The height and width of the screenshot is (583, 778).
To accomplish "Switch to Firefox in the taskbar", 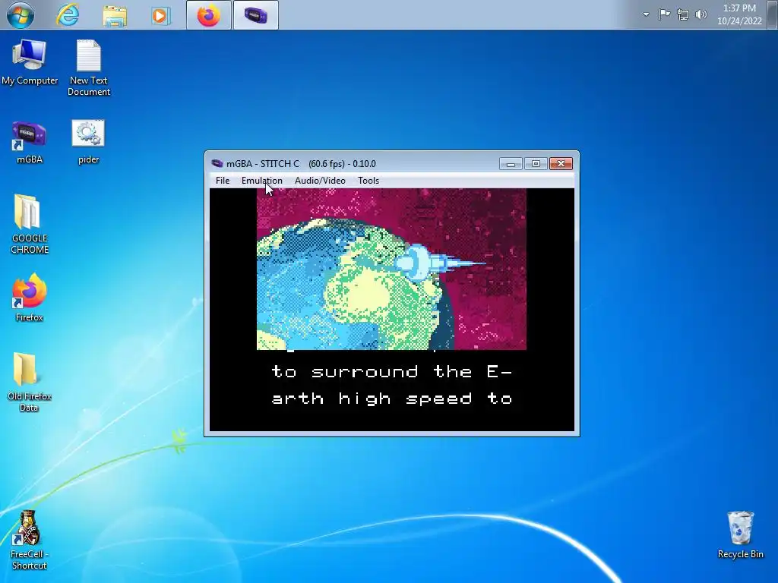I will pos(209,15).
